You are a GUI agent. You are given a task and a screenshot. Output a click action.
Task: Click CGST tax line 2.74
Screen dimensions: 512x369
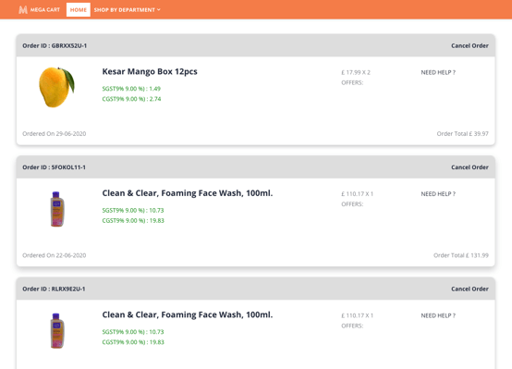click(131, 99)
